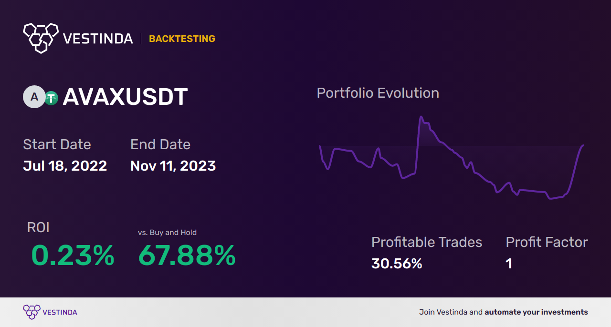The height and width of the screenshot is (327, 611).
Task: Click the 67.88% vs. Buy and Hold value
Action: (187, 255)
